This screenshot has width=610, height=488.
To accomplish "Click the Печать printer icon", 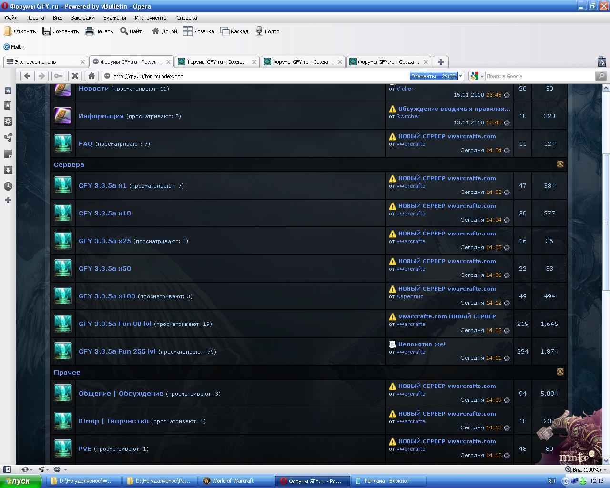I will click(89, 31).
